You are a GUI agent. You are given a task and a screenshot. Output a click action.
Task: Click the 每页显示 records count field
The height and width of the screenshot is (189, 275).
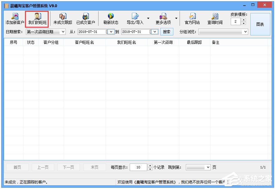[138, 167]
